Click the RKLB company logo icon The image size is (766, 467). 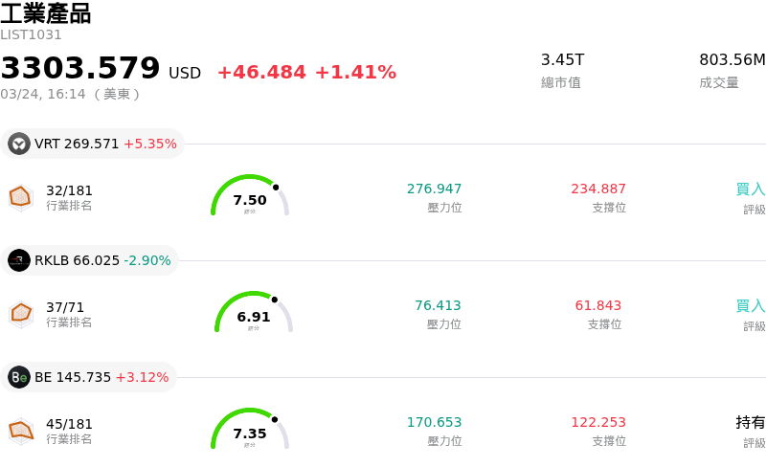coord(19,261)
